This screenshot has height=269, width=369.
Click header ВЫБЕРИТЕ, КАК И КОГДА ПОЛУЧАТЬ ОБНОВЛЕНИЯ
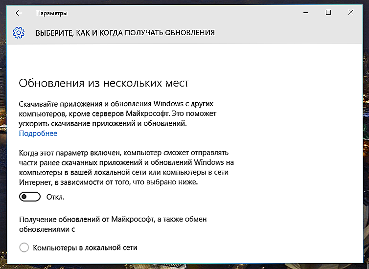pos(125,33)
